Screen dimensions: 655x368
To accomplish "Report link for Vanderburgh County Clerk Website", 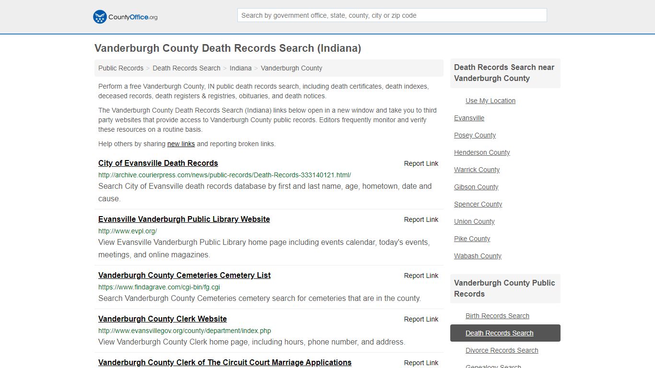I will click(x=421, y=319).
